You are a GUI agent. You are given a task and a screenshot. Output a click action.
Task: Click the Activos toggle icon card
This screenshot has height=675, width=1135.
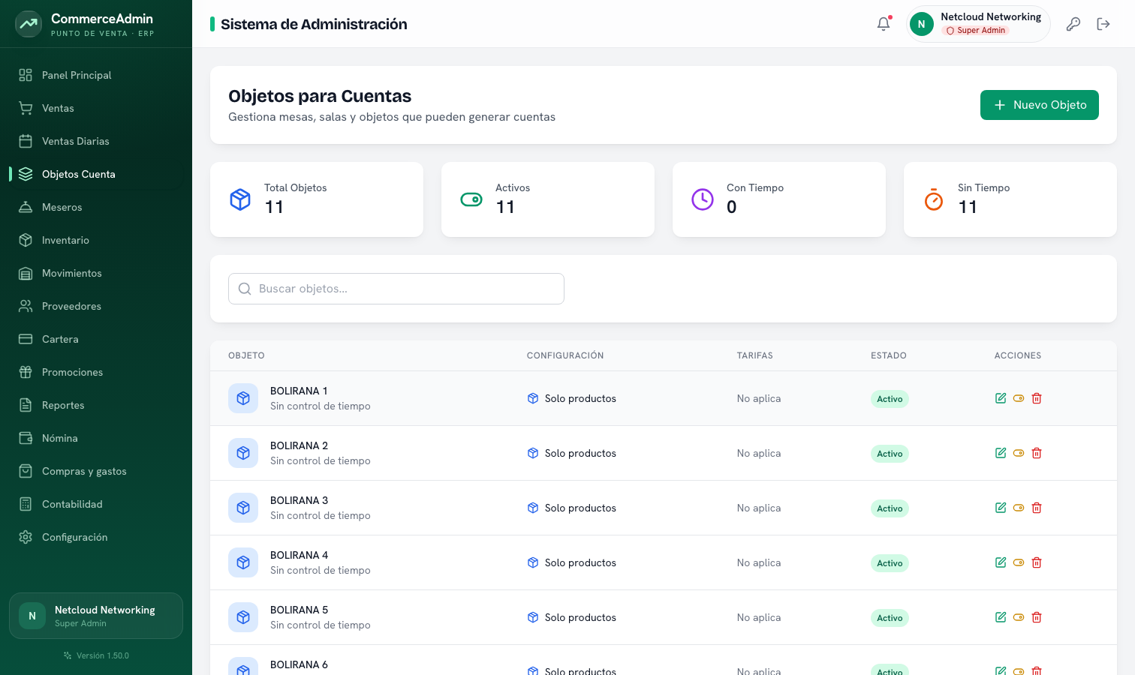pos(471,199)
